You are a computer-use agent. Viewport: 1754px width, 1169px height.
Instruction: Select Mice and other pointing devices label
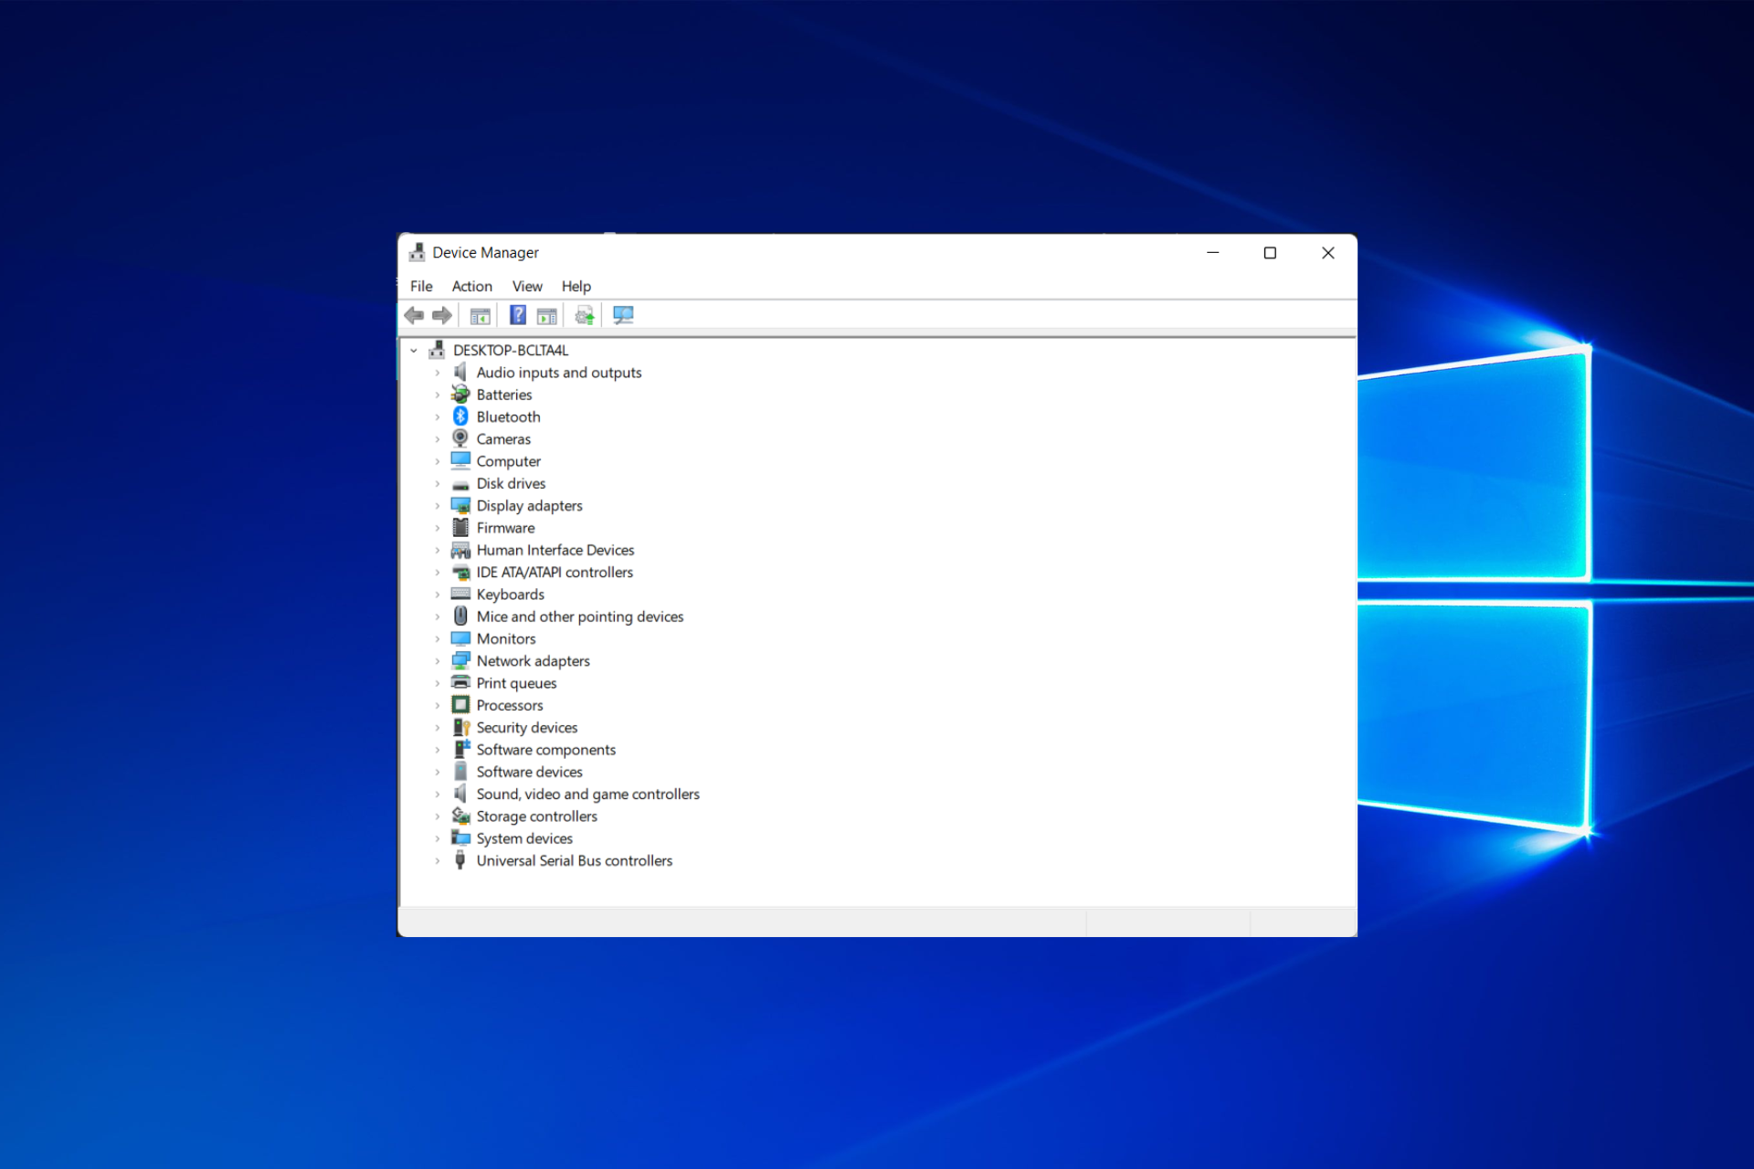click(x=580, y=616)
